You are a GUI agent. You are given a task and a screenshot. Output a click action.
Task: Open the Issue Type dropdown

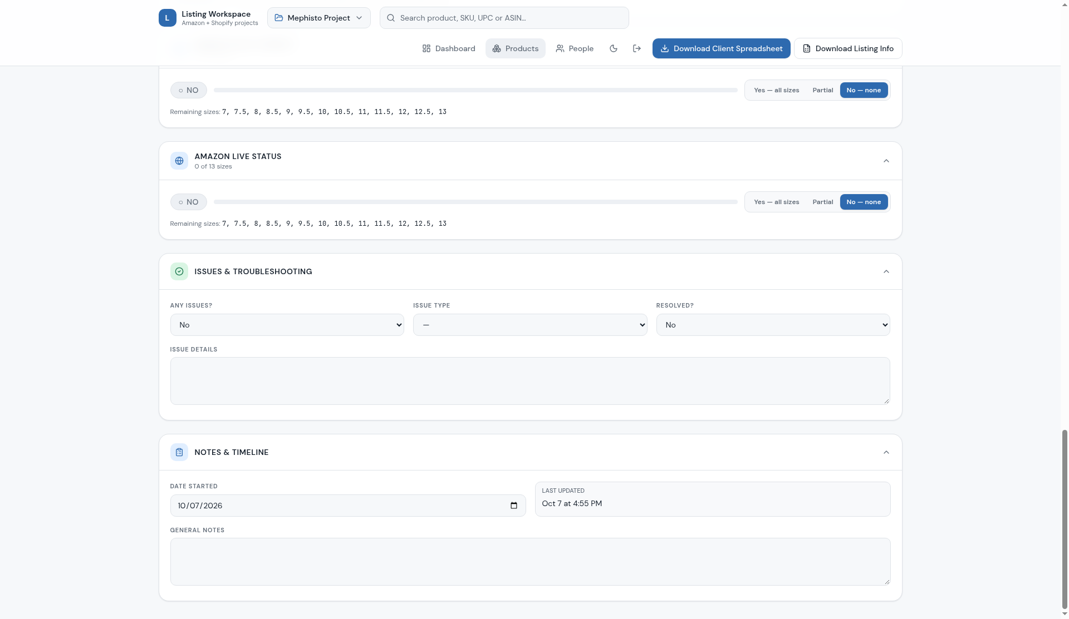pos(530,325)
